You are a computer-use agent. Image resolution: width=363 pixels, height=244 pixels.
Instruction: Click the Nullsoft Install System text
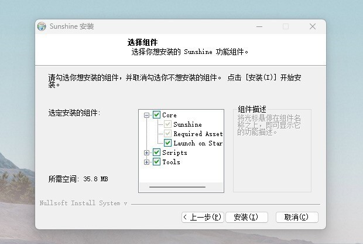(x=83, y=203)
